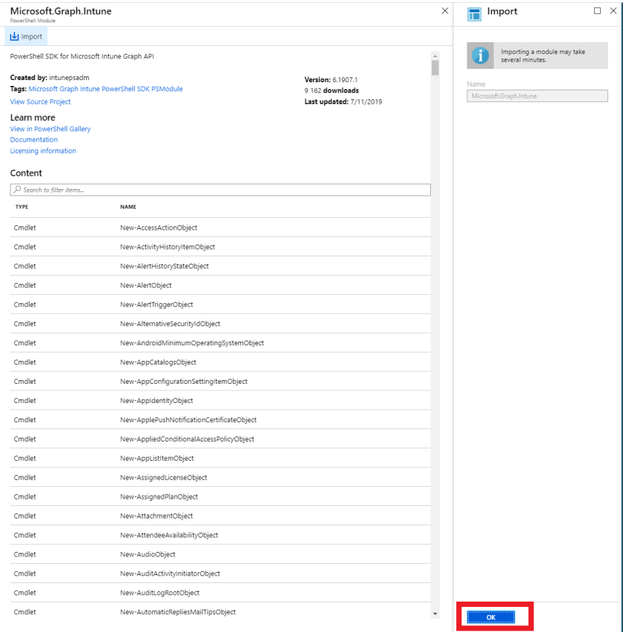
Task: Open the Documentation link
Action: pos(34,139)
